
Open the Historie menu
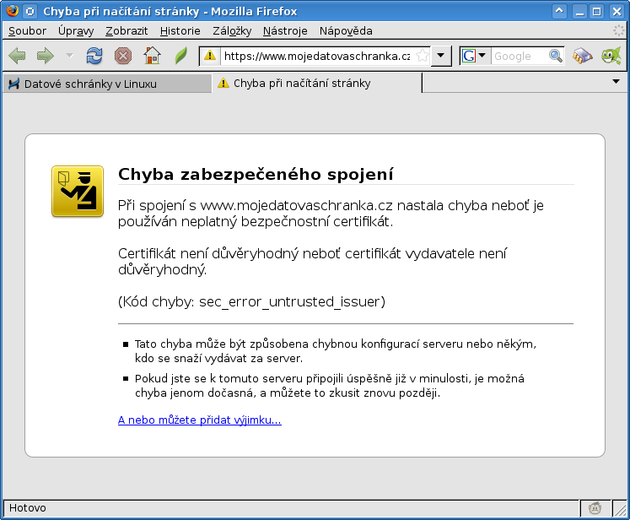(x=180, y=31)
